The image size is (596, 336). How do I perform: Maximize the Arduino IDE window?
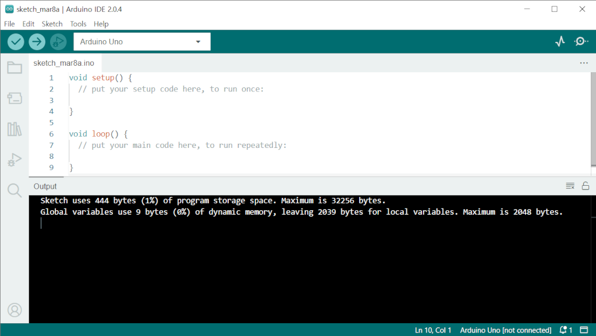(x=555, y=9)
